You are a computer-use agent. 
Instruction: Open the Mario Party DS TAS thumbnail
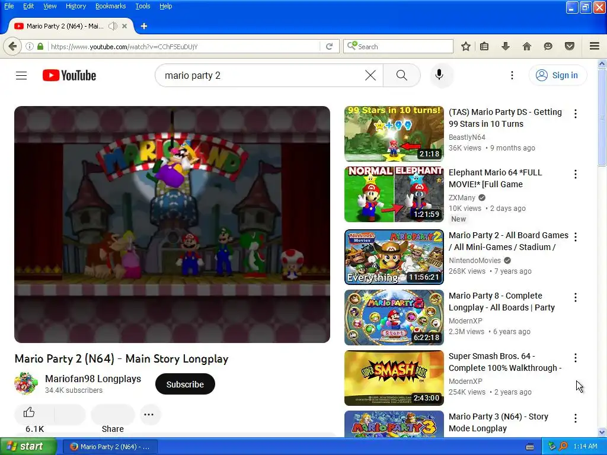click(394, 133)
